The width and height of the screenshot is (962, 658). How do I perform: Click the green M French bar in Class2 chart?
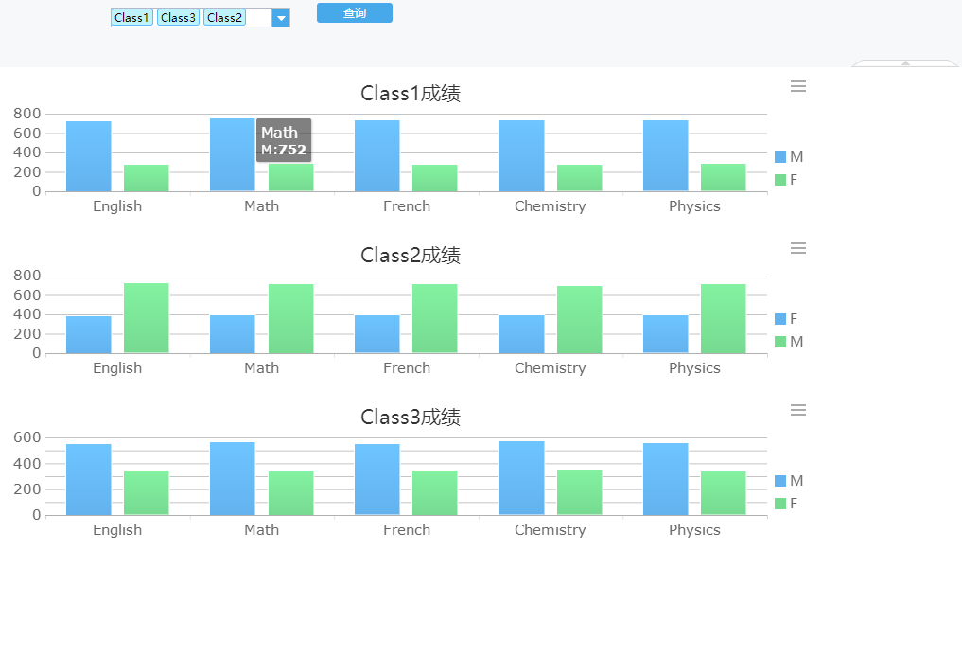pos(435,318)
